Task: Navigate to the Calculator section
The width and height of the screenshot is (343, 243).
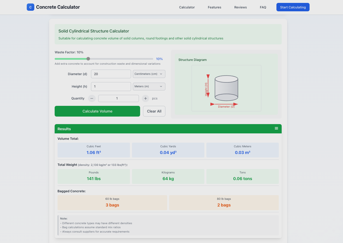Action: click(x=187, y=7)
